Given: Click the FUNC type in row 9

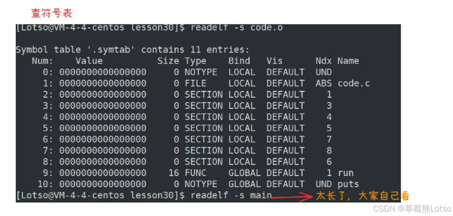Looking at the screenshot, I should [x=196, y=173].
